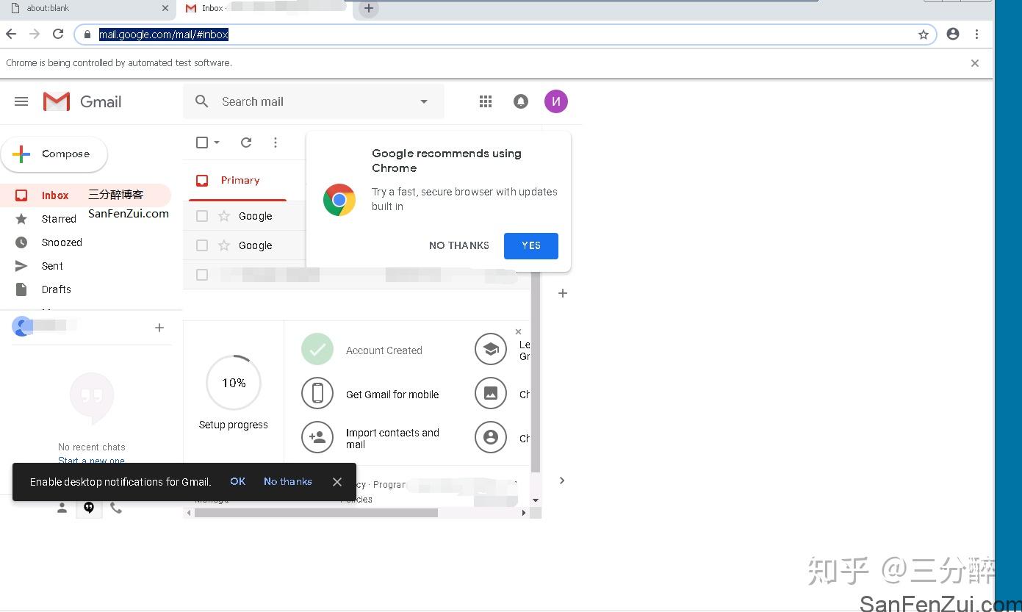The height and width of the screenshot is (612, 1022).
Task: Click No thanks for desktop notifications
Action: (x=288, y=482)
